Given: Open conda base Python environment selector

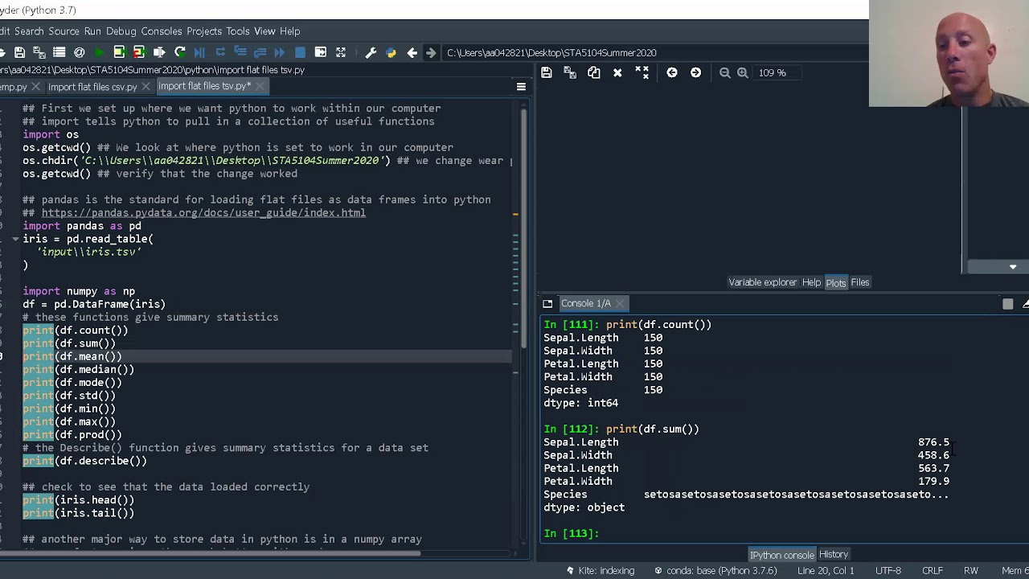Looking at the screenshot, I should click(x=717, y=570).
